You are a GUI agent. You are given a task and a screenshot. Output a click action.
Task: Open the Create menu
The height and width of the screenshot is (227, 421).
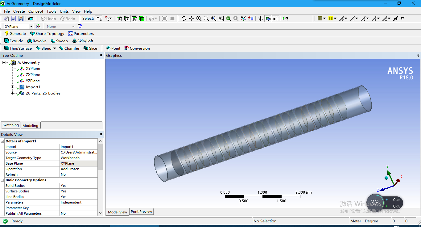tap(19, 11)
